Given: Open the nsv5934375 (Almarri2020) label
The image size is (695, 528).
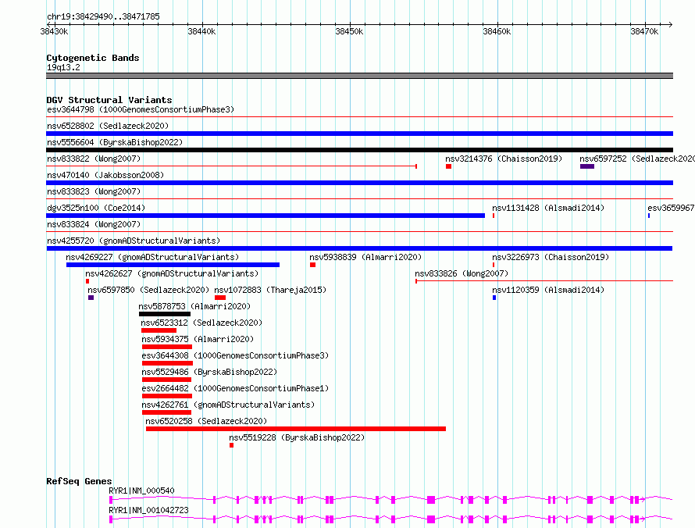Looking at the screenshot, I should click(x=198, y=339).
